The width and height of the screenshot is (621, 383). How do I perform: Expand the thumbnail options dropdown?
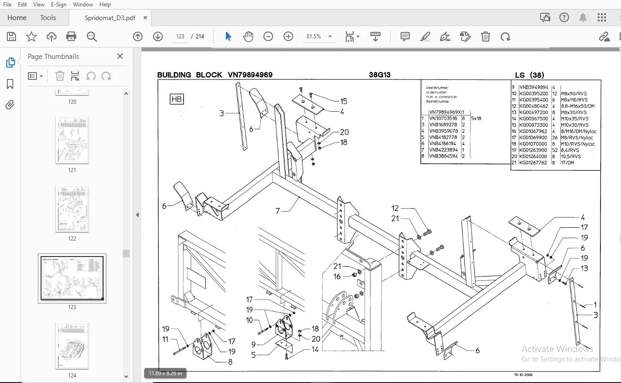coord(36,76)
